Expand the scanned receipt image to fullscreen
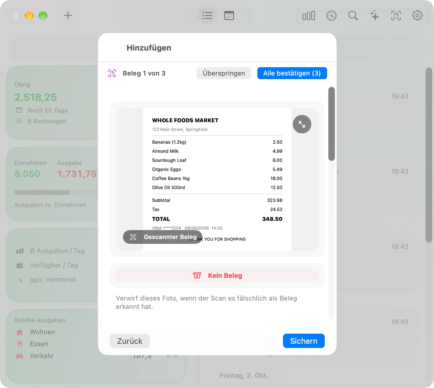Image resolution: width=434 pixels, height=388 pixels. [x=302, y=124]
